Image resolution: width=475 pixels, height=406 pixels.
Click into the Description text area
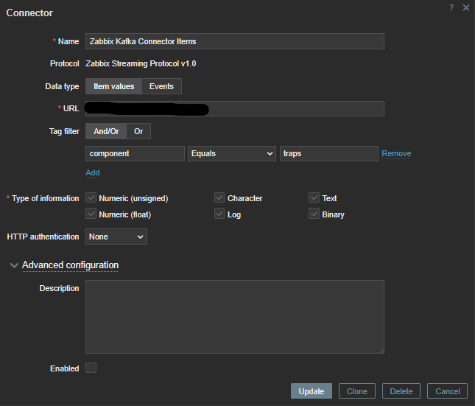[234, 317]
